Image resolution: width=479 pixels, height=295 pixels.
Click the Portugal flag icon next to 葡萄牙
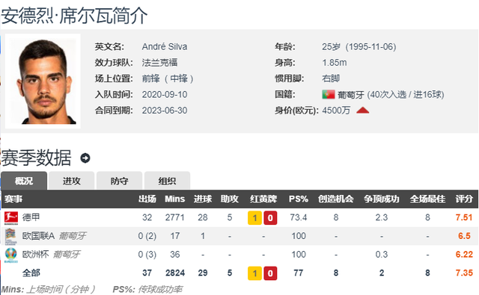[329, 94]
